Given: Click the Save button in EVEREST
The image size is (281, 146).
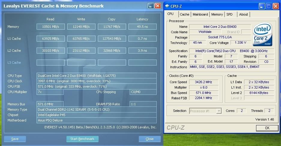Looking at the screenshot, I should pyautogui.click(x=15, y=139).
